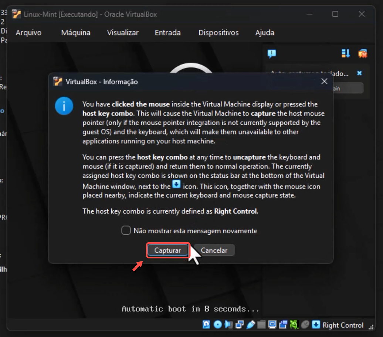Click the notification ordering arrow icon

point(346,53)
